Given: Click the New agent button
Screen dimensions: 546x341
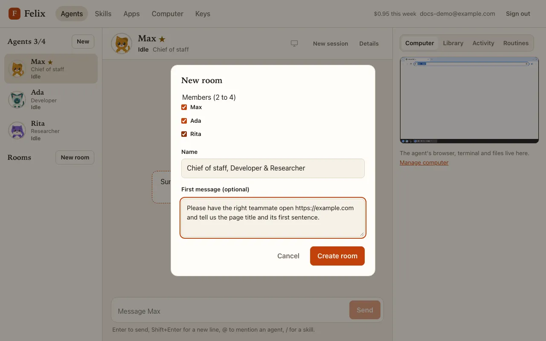Looking at the screenshot, I should tap(83, 41).
